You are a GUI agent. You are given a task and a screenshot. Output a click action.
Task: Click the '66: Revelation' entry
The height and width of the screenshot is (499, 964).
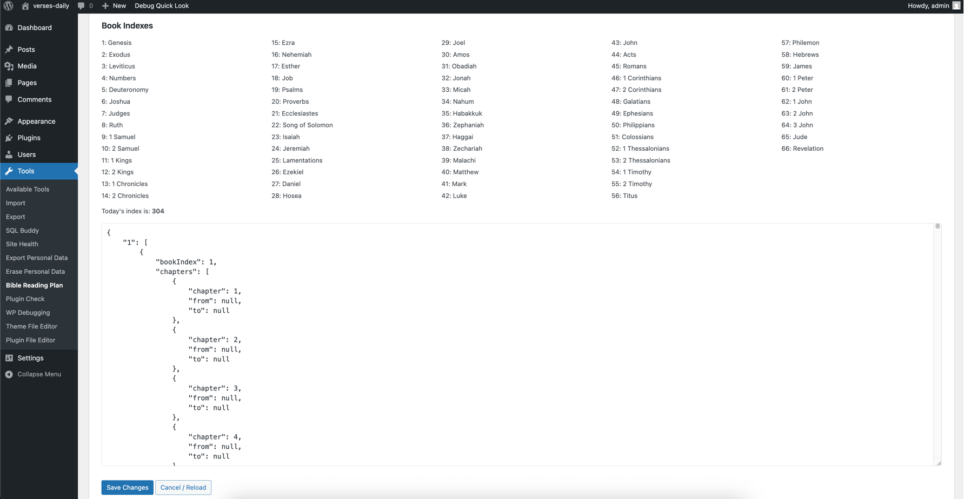tap(802, 149)
